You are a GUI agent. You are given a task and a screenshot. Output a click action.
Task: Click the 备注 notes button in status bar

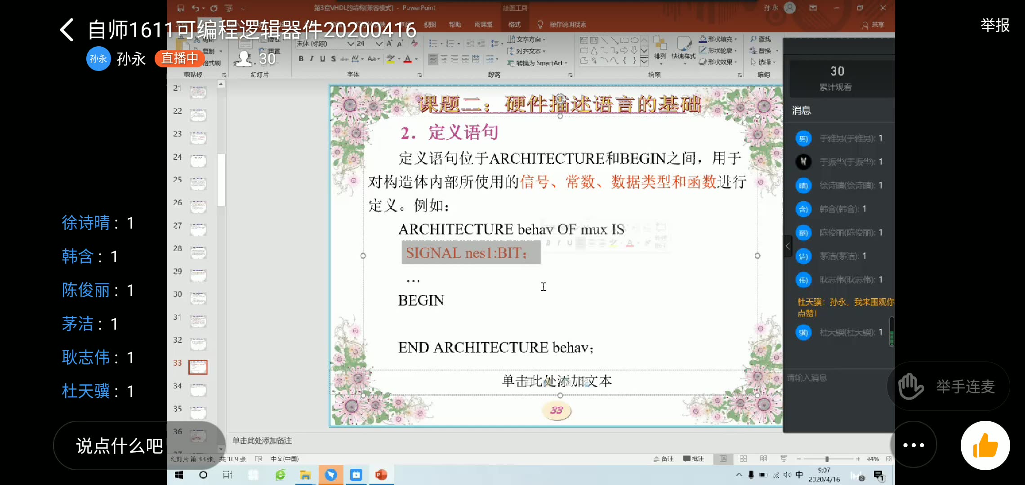point(664,459)
